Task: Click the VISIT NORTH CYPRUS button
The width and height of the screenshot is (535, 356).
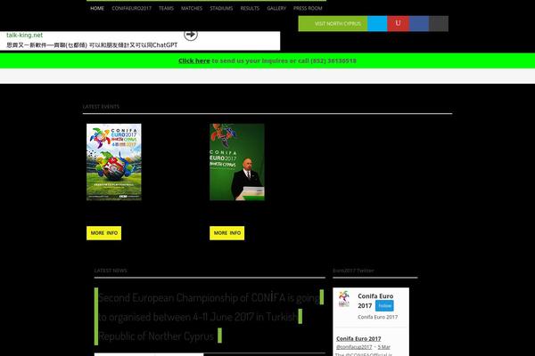Action: click(333, 23)
